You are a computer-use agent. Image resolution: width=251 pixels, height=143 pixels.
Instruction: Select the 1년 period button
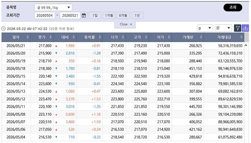pyautogui.click(x=137, y=16)
